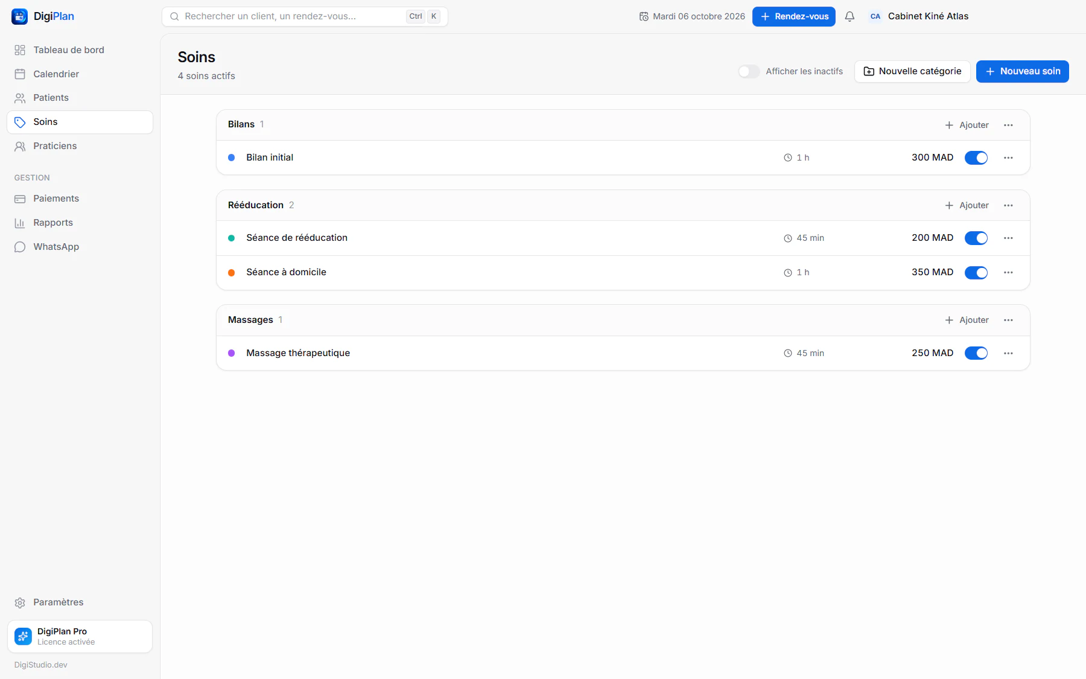This screenshot has height=679, width=1086.
Task: Open the WhatsApp section
Action: point(80,247)
